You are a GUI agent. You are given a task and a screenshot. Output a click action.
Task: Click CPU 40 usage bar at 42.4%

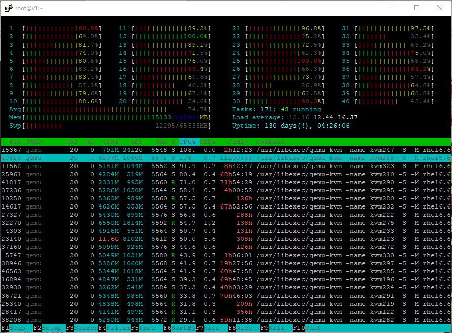pyautogui.click(x=395, y=101)
